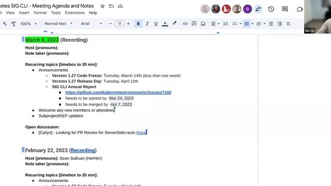Open version history clock icon
This screenshot has width=331, height=186.
coord(271,9)
